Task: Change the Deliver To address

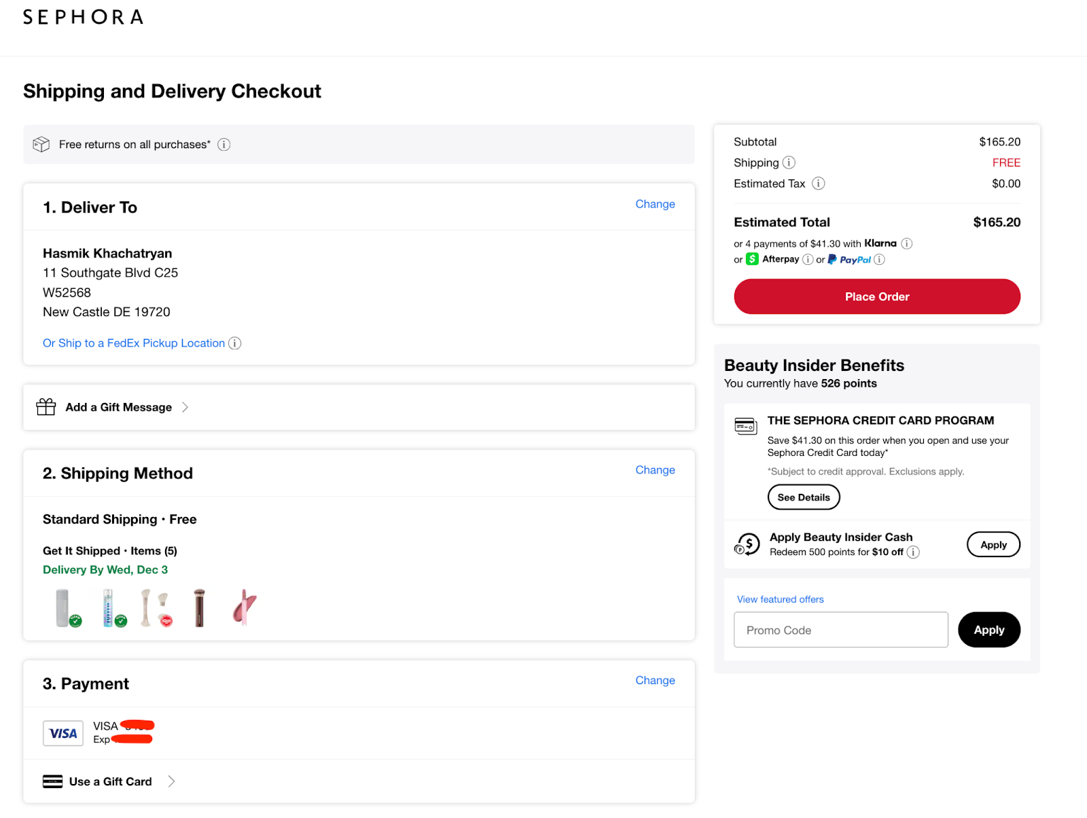Action: pyautogui.click(x=655, y=204)
